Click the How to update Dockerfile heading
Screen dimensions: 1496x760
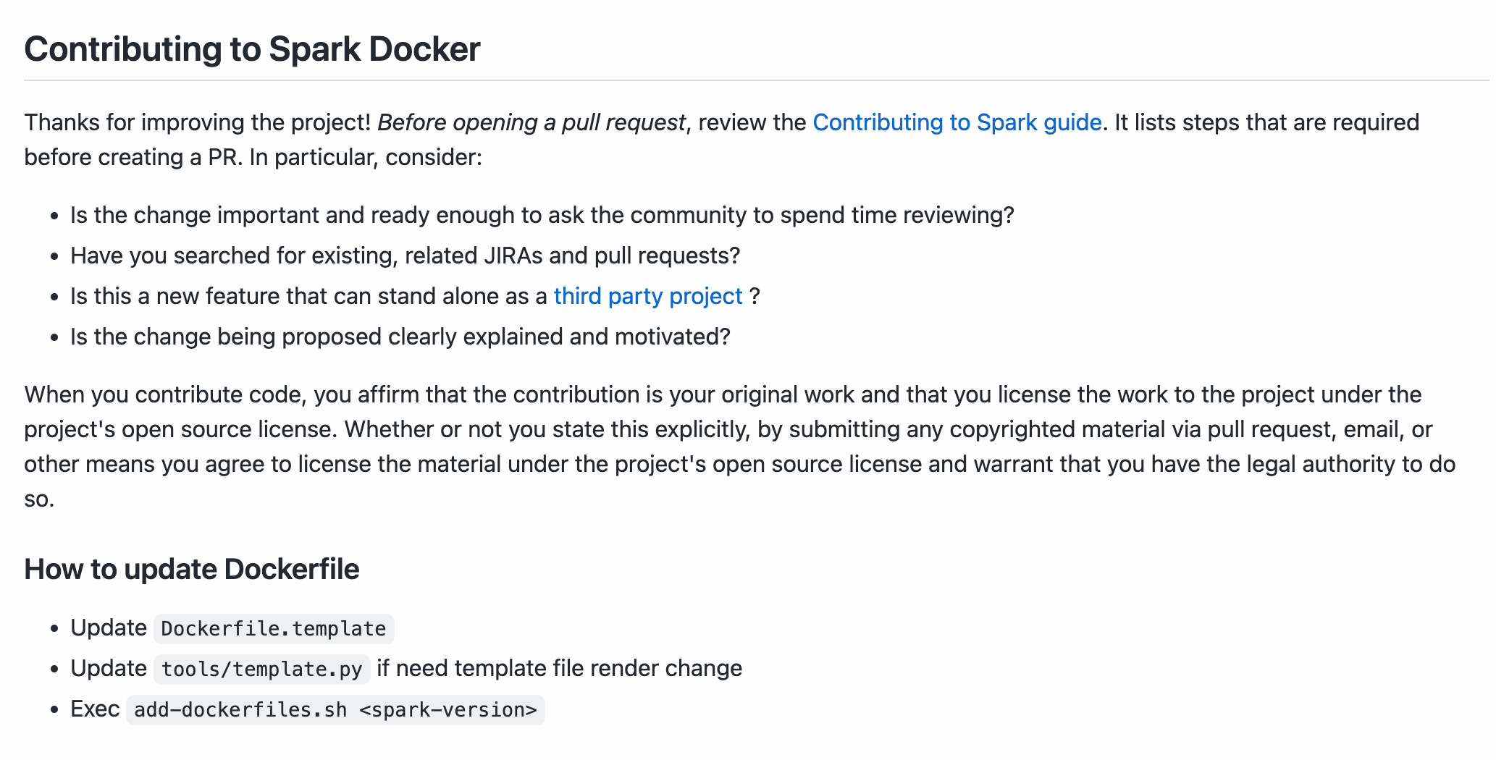(x=192, y=569)
